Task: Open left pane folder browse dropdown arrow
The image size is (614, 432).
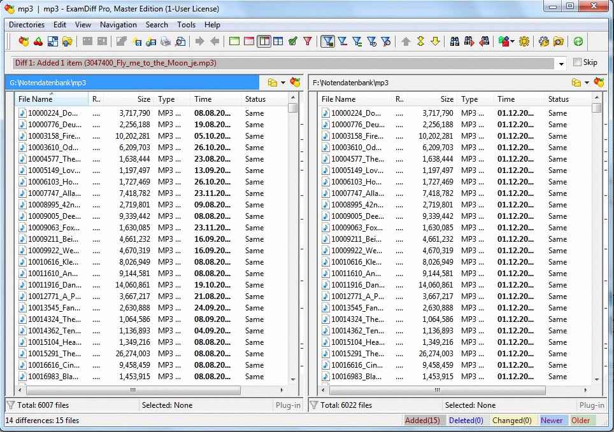Action: point(283,83)
